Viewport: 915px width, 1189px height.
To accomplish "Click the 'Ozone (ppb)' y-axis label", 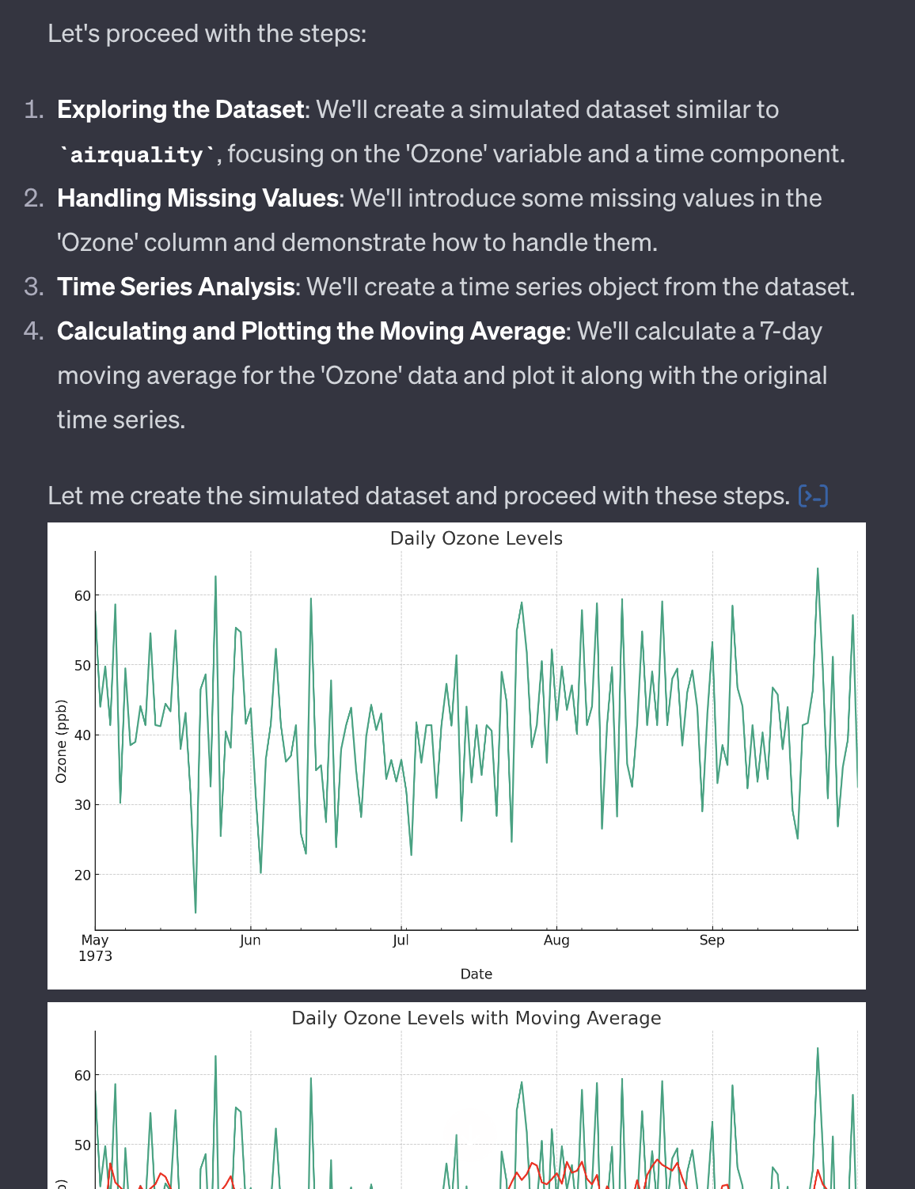I will click(62, 741).
